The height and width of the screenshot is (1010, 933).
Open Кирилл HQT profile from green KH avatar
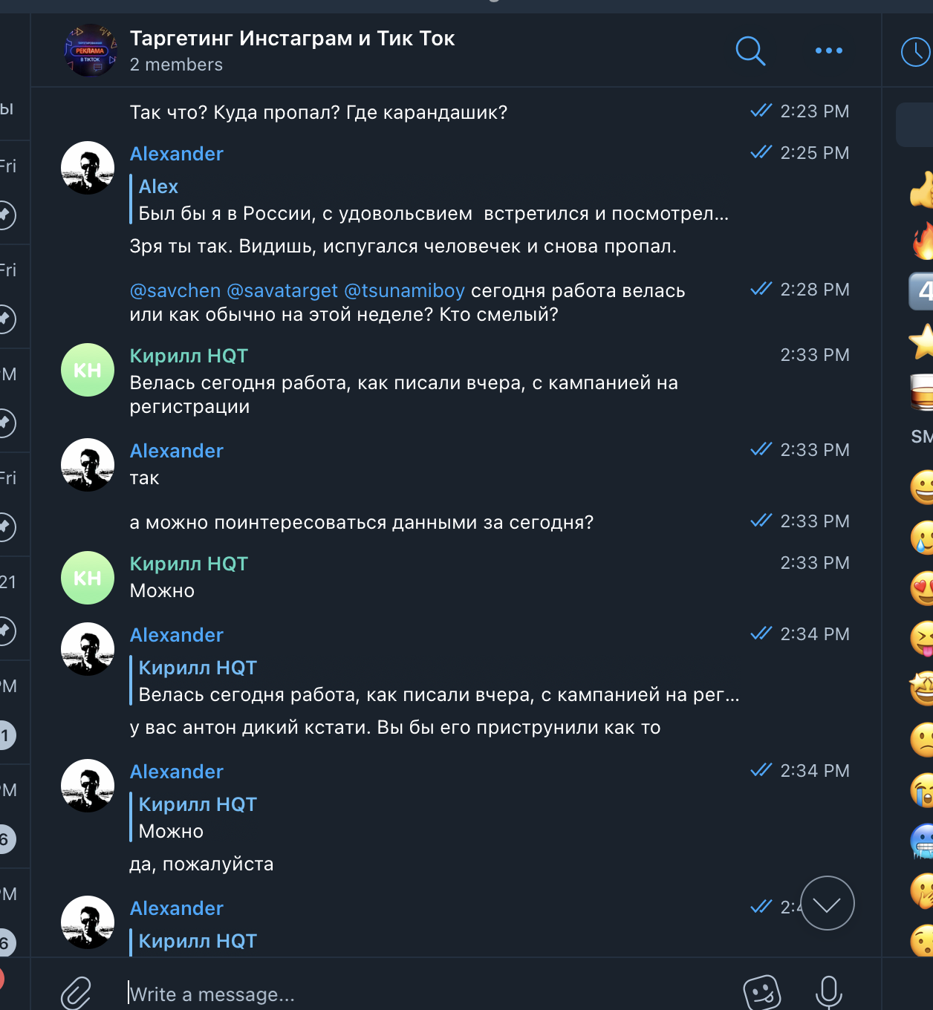pos(88,370)
